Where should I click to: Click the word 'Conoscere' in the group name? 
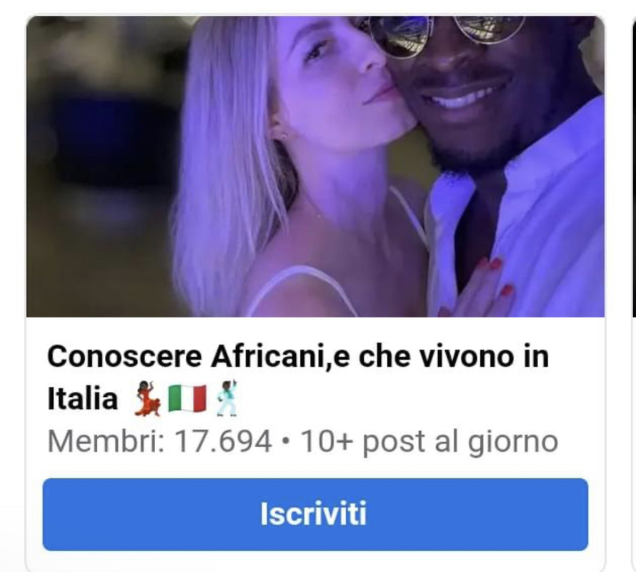tap(124, 357)
